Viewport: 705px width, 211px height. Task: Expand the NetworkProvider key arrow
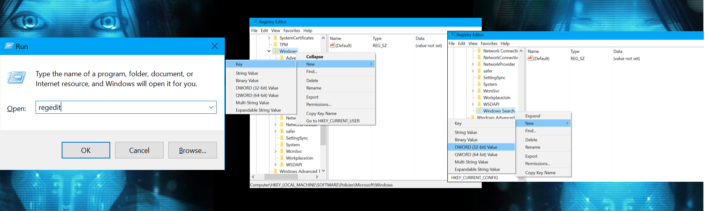473,64
